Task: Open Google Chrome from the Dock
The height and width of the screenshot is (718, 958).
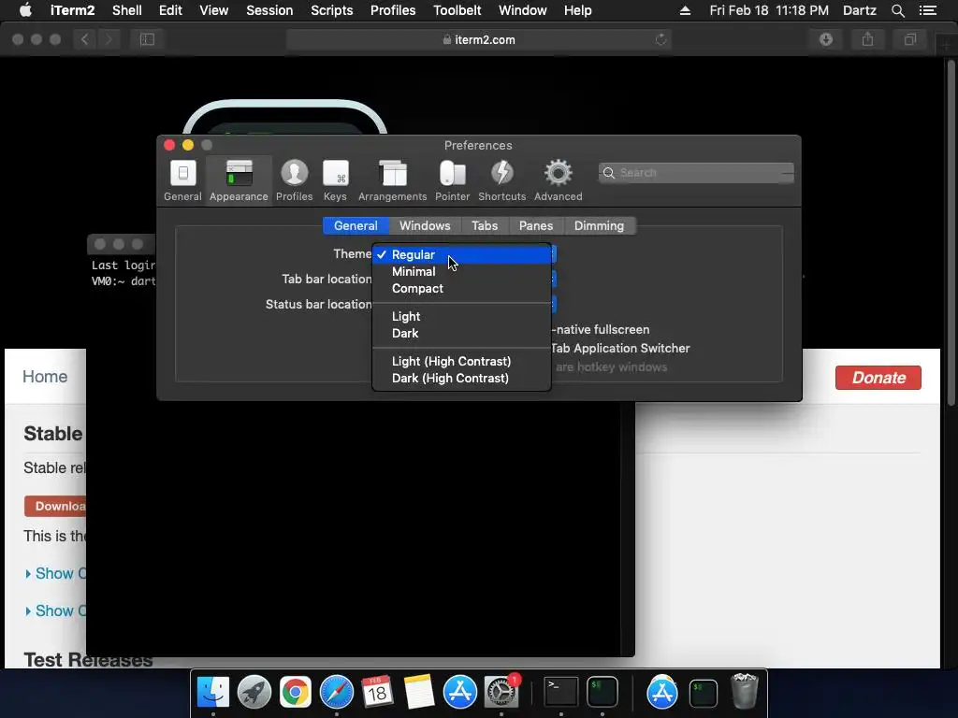Action: pos(295,693)
